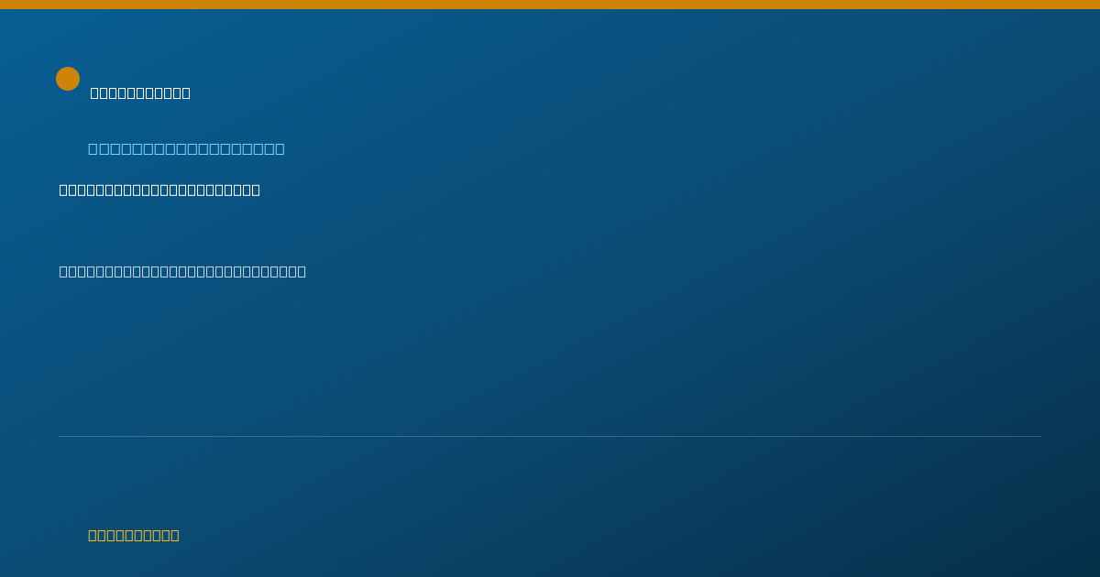
Task: Activate the gold-colored text at the bottom
Action: (x=134, y=535)
